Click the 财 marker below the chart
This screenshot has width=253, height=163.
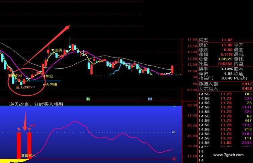(x=150, y=99)
